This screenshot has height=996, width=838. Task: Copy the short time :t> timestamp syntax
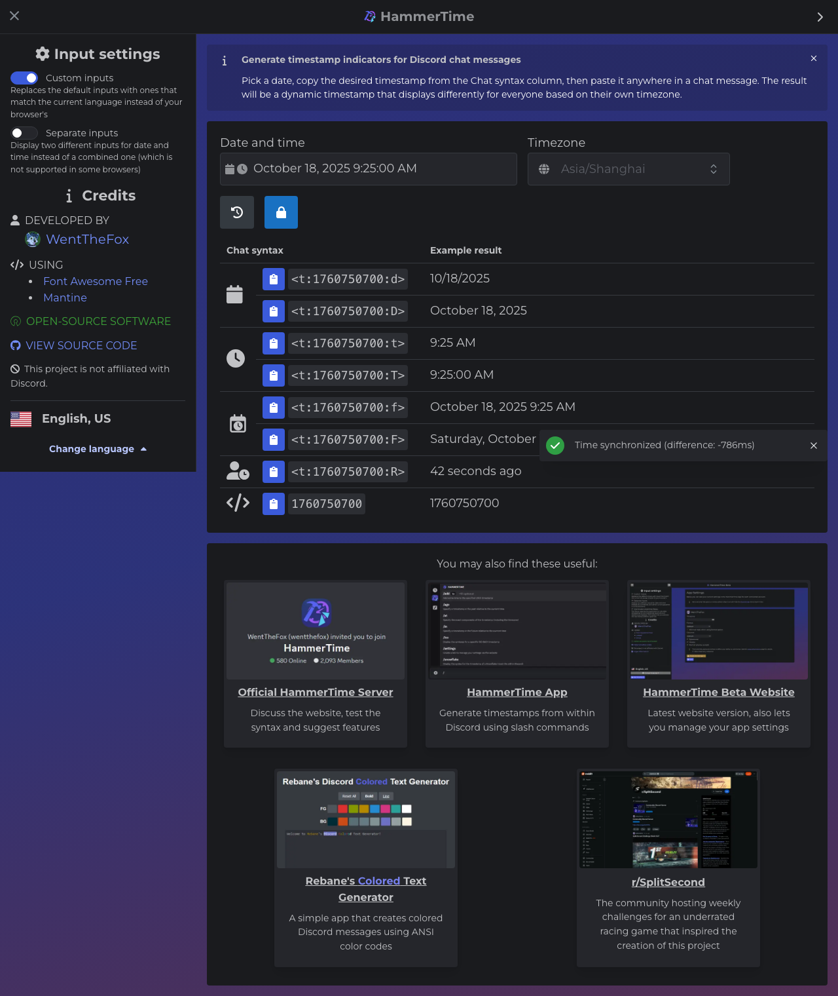274,343
